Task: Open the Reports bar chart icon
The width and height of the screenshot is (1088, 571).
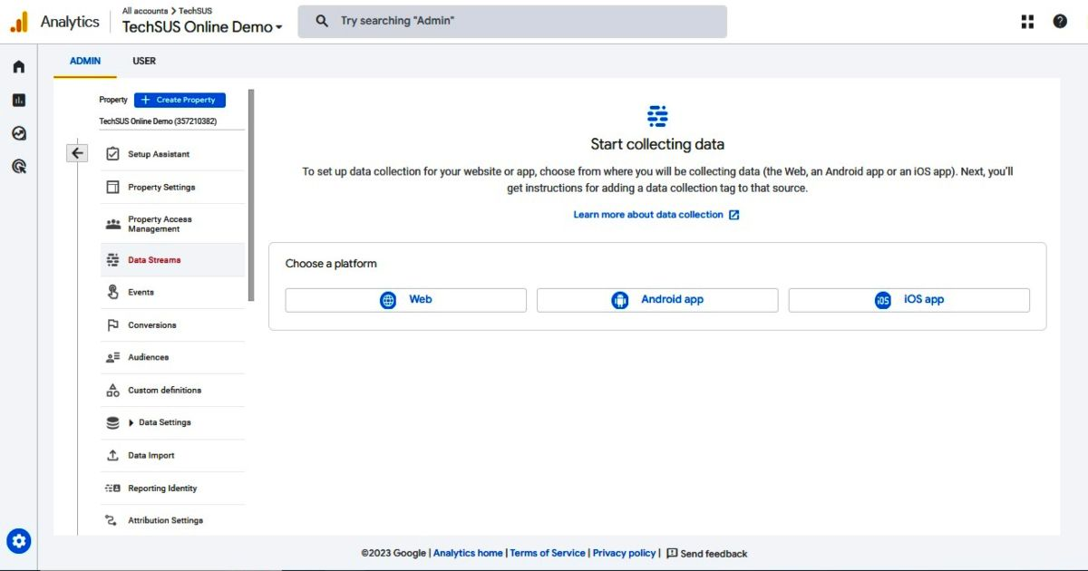Action: coord(19,100)
